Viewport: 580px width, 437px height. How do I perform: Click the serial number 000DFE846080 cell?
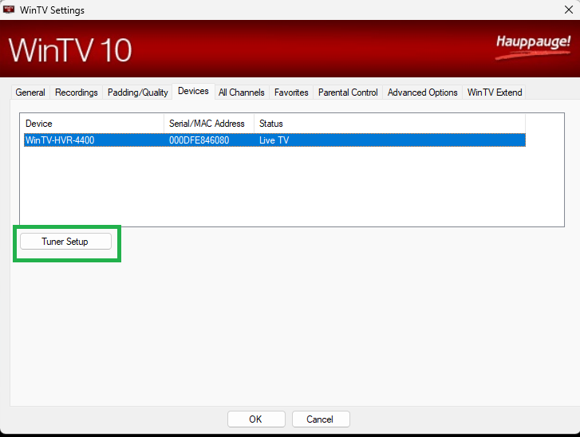[x=199, y=140]
